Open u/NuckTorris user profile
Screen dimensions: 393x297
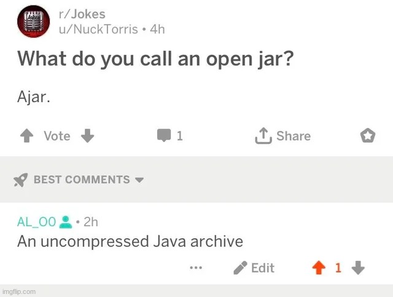[94, 29]
